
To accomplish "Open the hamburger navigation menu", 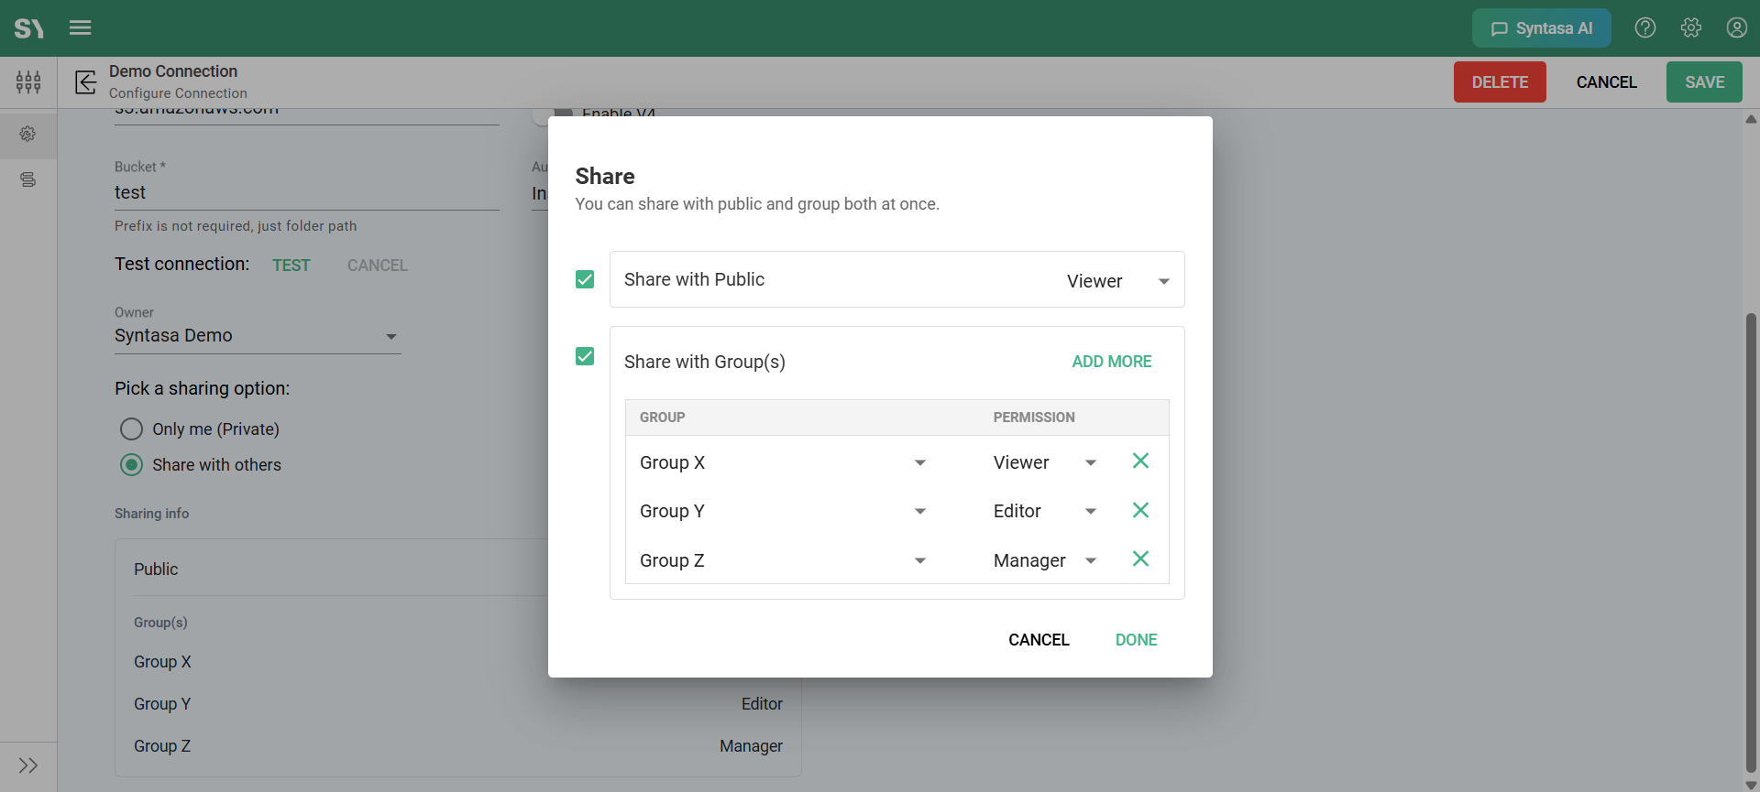I will [x=81, y=27].
